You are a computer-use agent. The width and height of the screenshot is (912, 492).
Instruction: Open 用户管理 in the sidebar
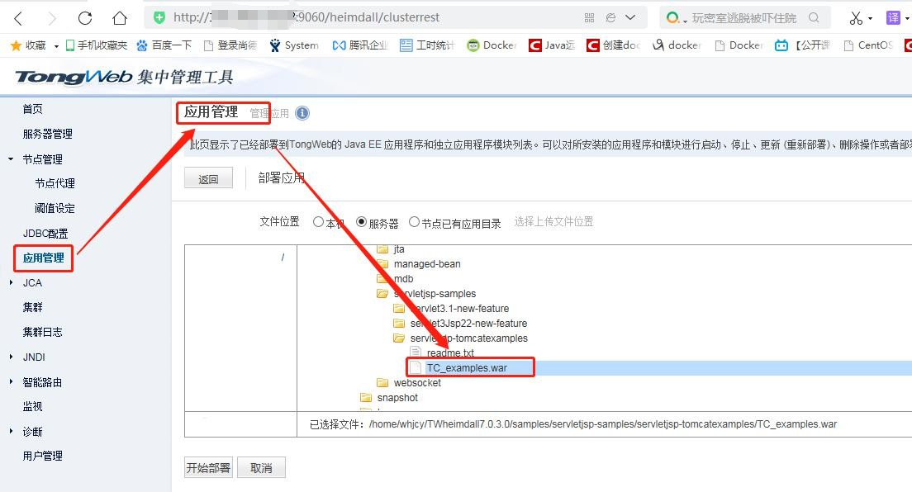coord(42,456)
